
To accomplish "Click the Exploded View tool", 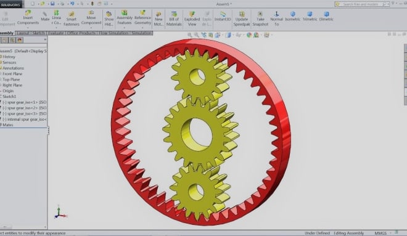I will [192, 18].
